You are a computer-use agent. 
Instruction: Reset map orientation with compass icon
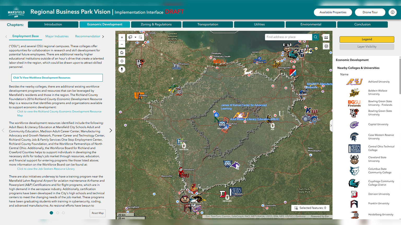click(122, 69)
